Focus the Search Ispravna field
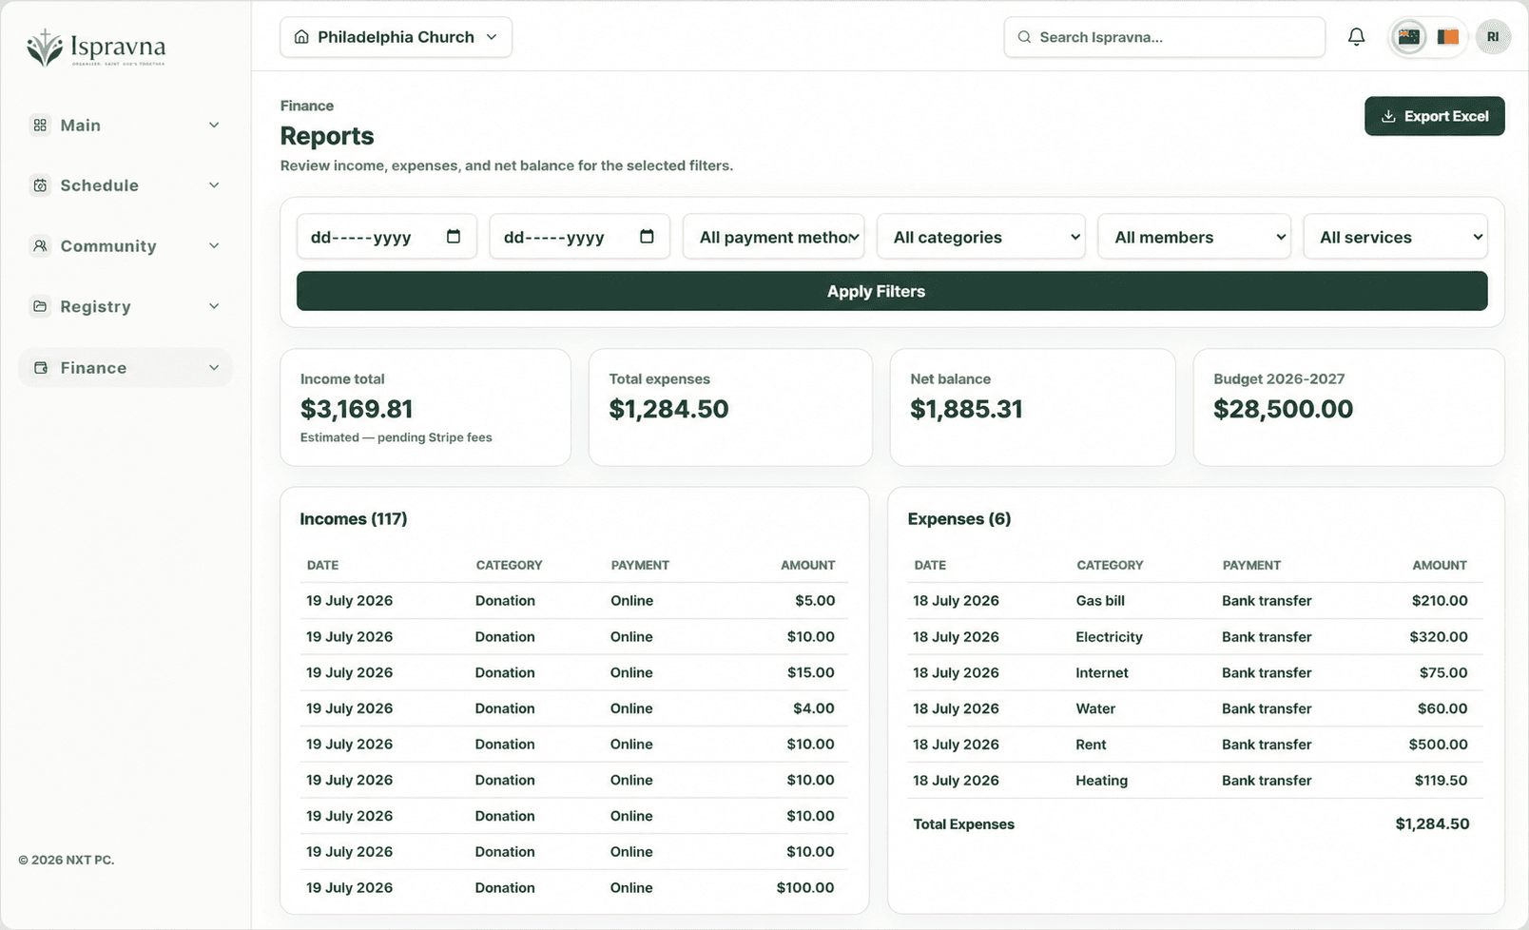The height and width of the screenshot is (930, 1529). [x=1164, y=37]
